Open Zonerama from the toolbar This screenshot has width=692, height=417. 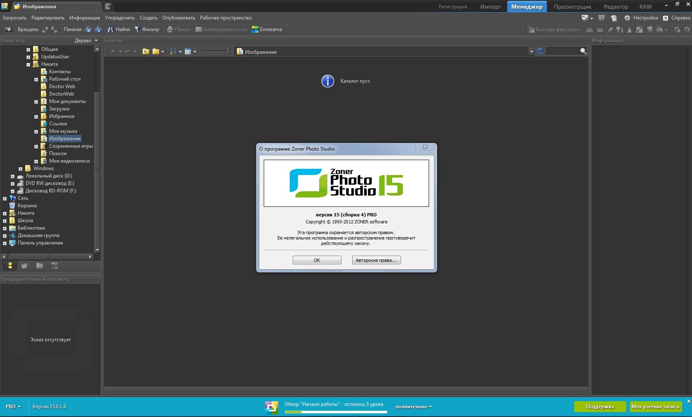click(267, 29)
